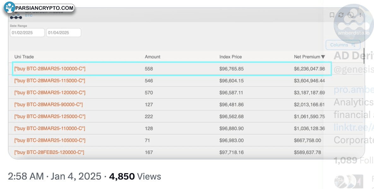Open the three-dot more options menu
Viewport: 374px width, 189px height.
point(360,15)
